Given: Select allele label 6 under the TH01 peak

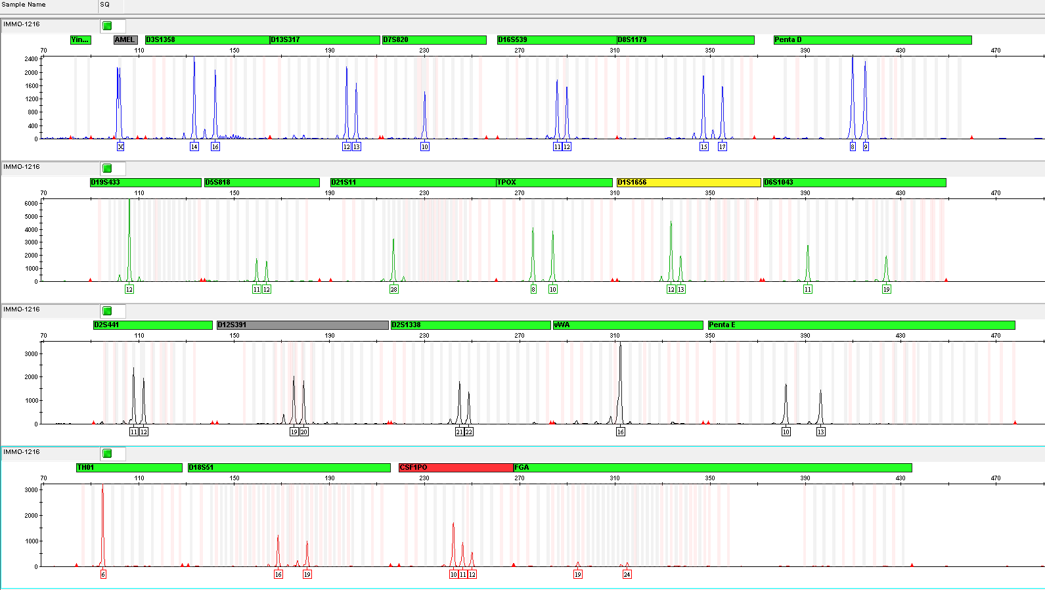Looking at the screenshot, I should click(103, 575).
